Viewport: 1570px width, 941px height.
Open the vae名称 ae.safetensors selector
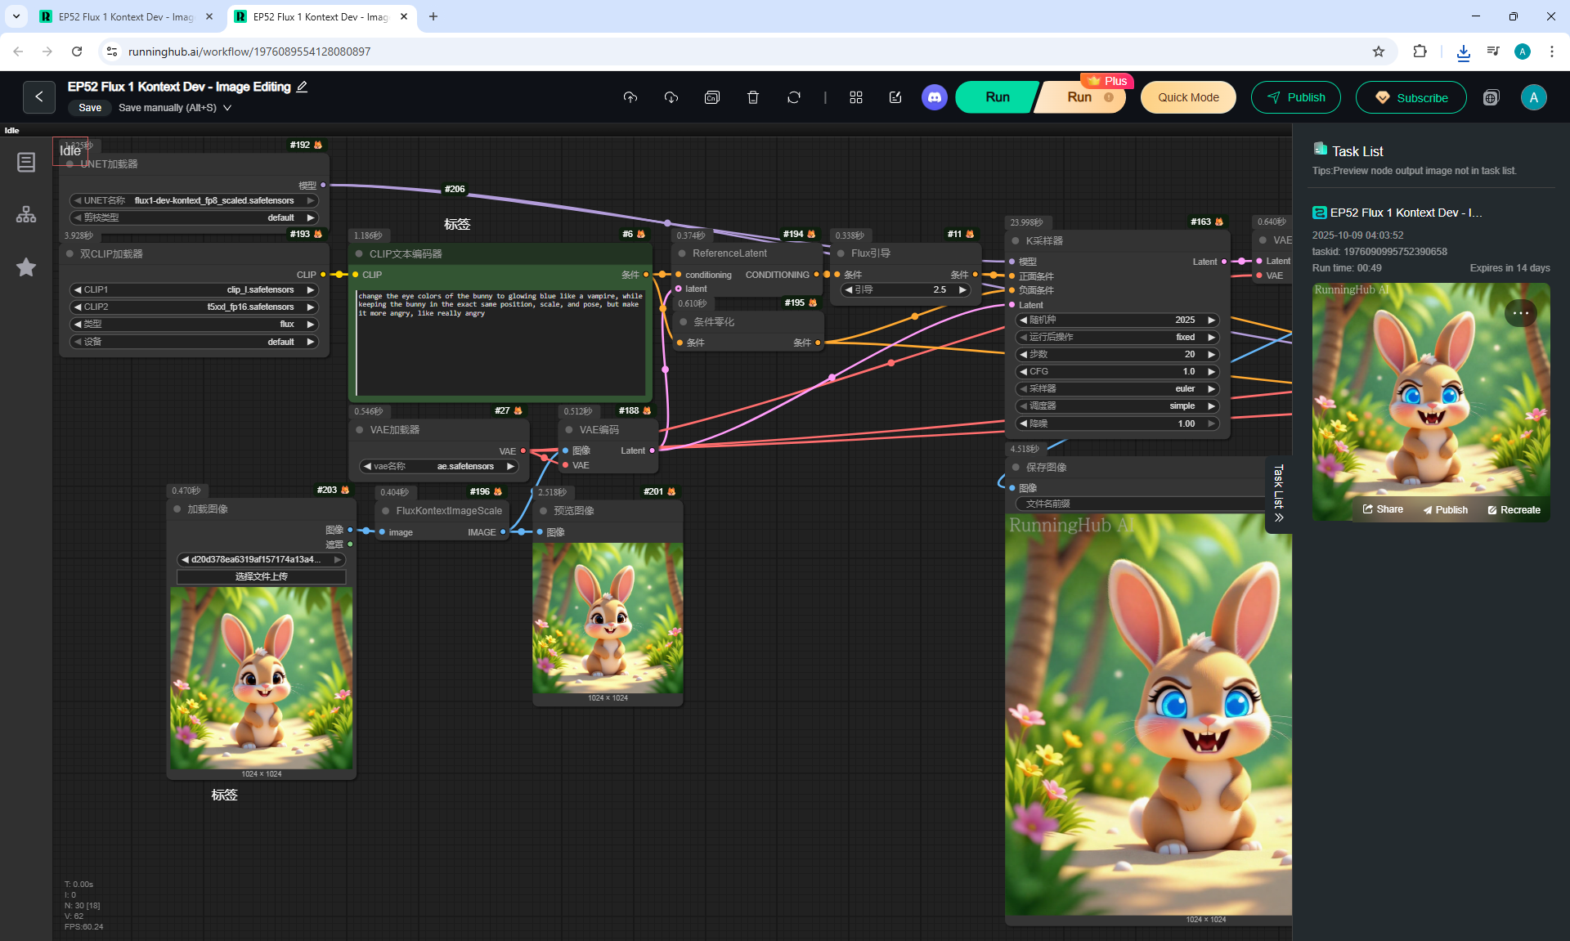[x=440, y=467]
